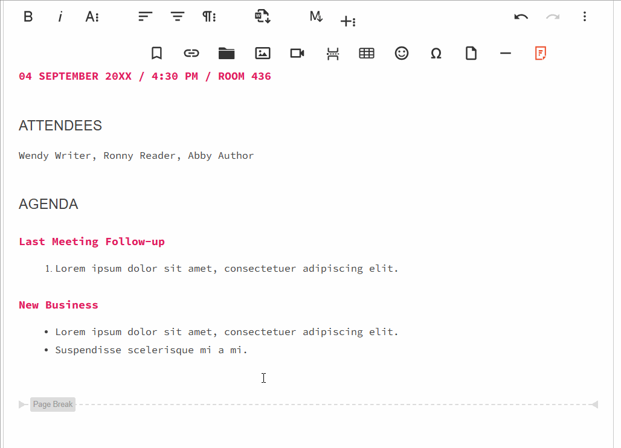Image resolution: width=621 pixels, height=448 pixels.
Task: Toggle bold formatting
Action: [x=28, y=16]
